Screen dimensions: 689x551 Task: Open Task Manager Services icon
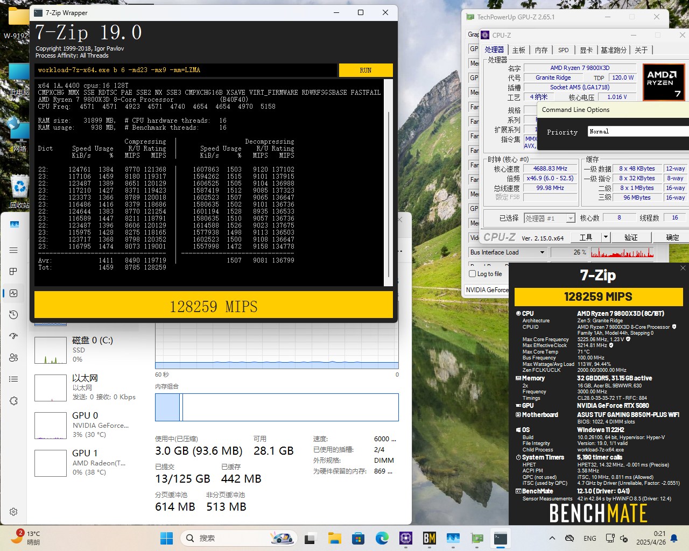pyautogui.click(x=13, y=401)
